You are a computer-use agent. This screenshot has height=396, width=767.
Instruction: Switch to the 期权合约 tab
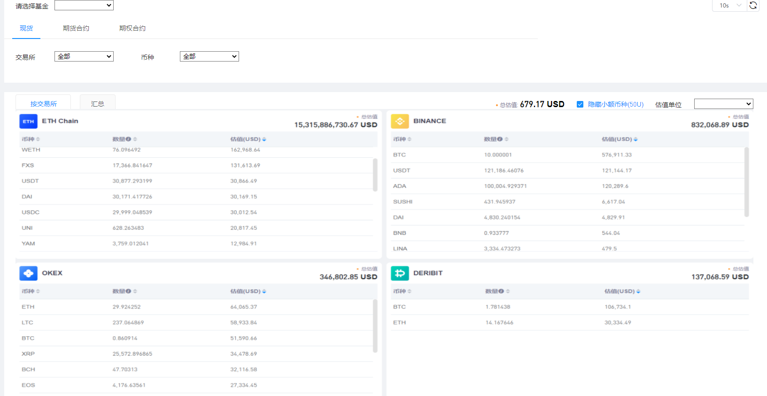tap(132, 28)
